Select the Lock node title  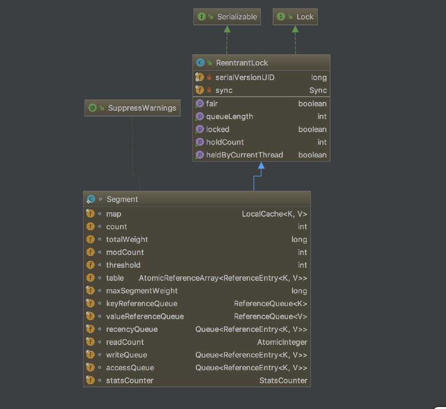point(305,17)
